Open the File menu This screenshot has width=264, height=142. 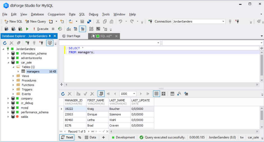click(x=5, y=14)
